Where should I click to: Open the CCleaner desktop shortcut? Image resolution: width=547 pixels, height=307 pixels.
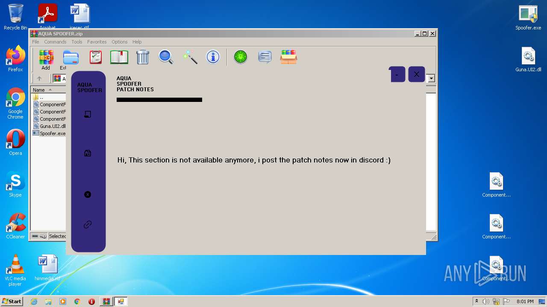[x=15, y=226]
